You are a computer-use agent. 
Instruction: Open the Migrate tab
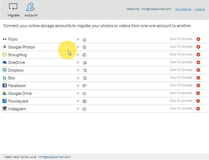(x=13, y=10)
